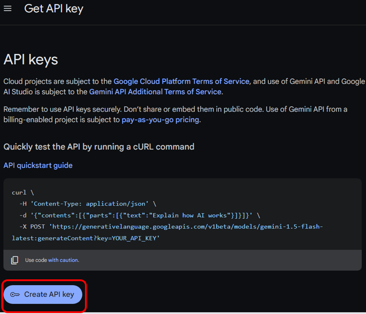Click the 'Explain how AI works' code line
The width and height of the screenshot is (366, 314).
point(139,215)
